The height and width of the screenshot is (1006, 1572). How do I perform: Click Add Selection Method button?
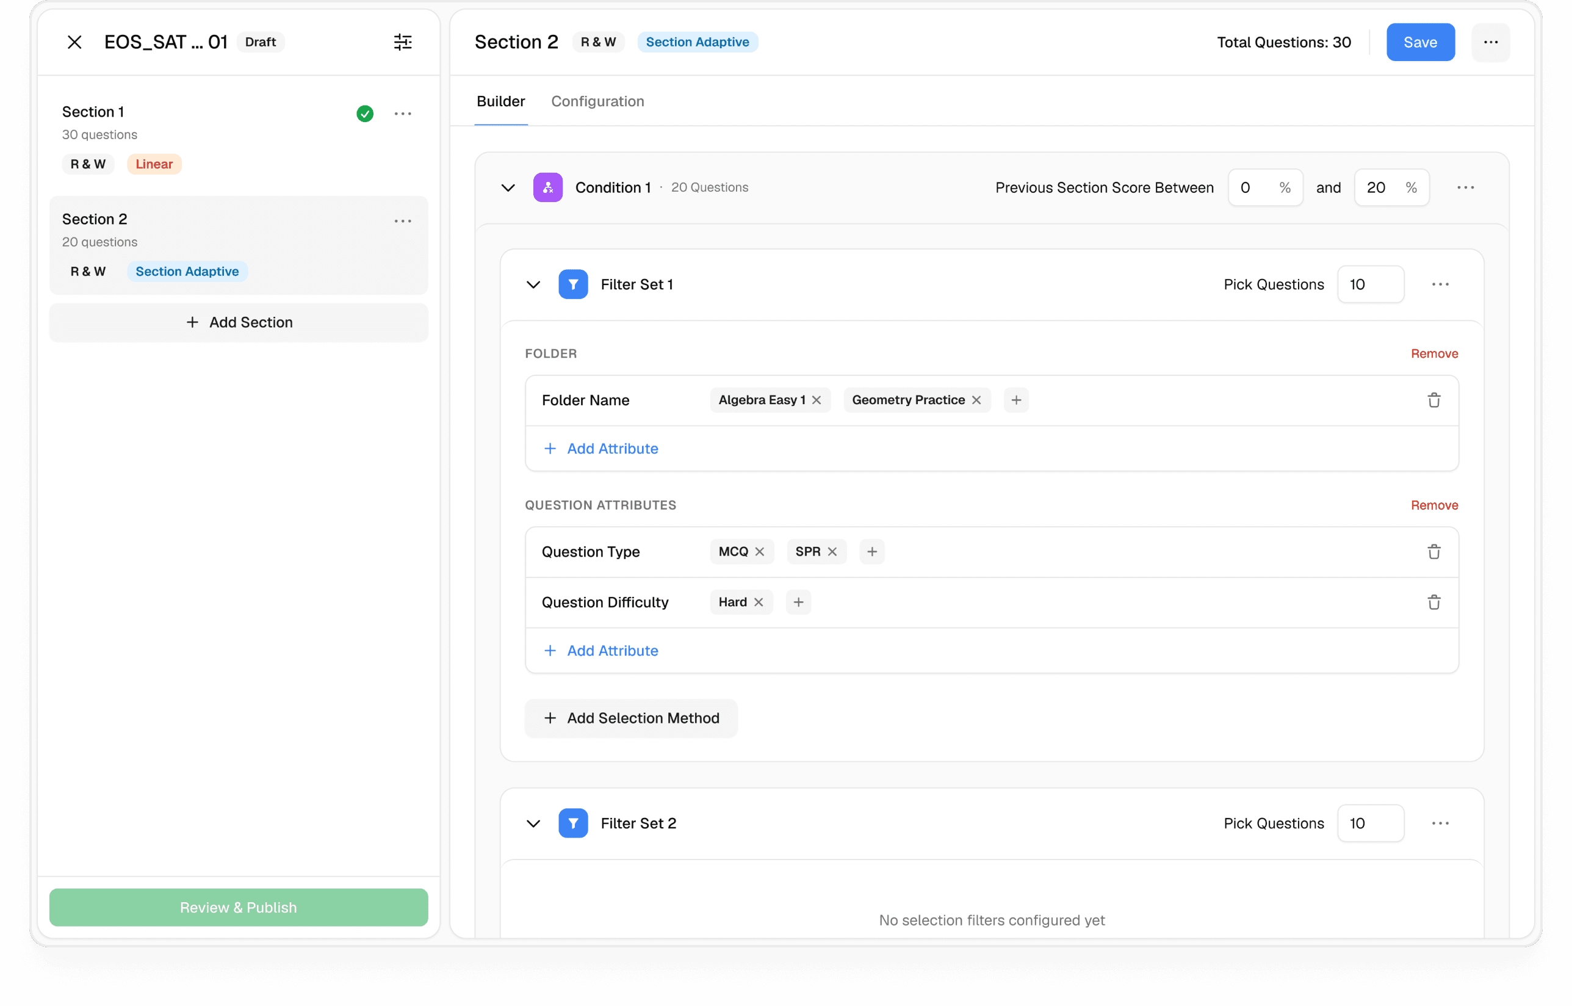(631, 718)
